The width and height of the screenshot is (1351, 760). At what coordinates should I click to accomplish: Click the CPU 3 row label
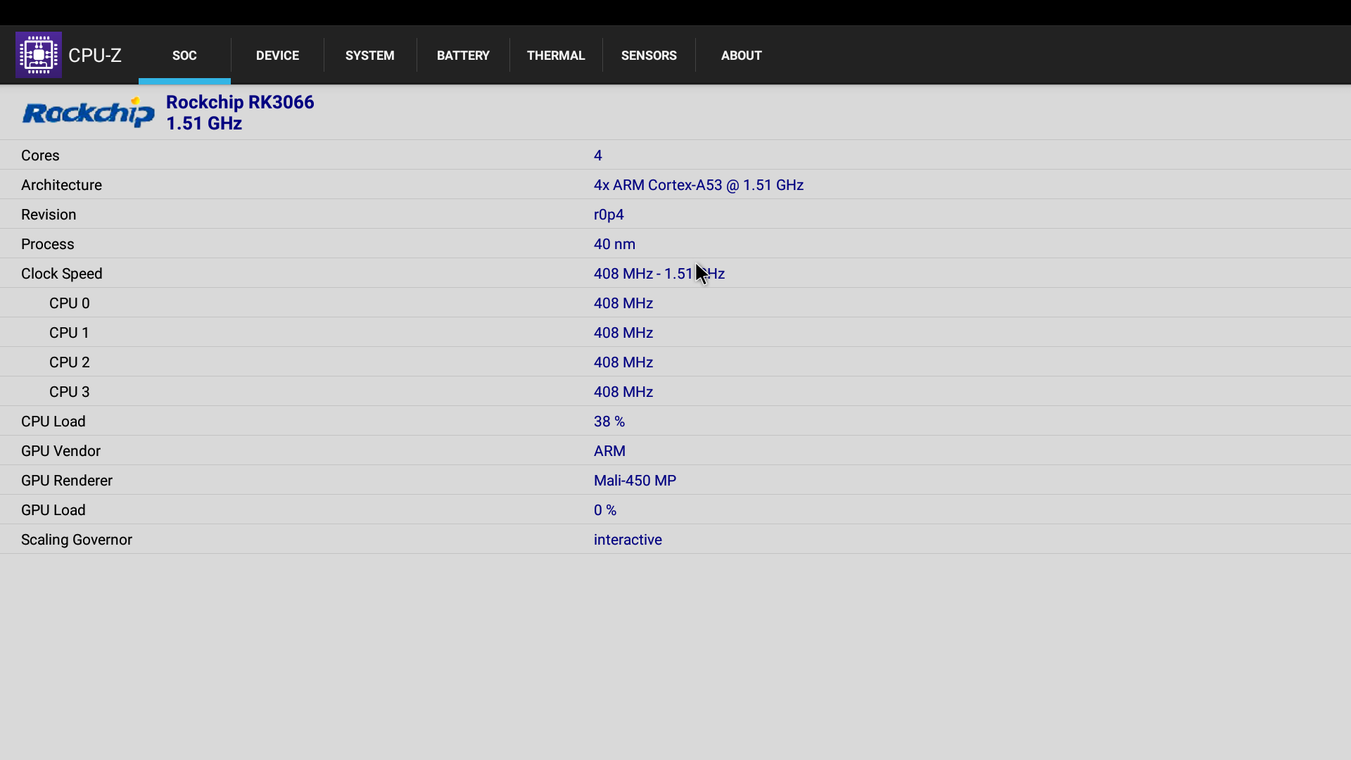point(70,392)
